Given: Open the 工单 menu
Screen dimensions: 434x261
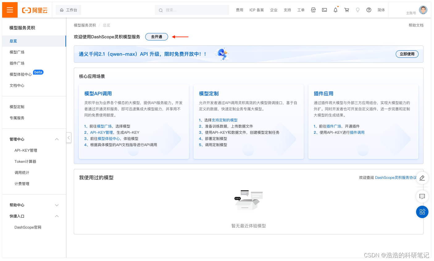Looking at the screenshot, I should [x=301, y=10].
